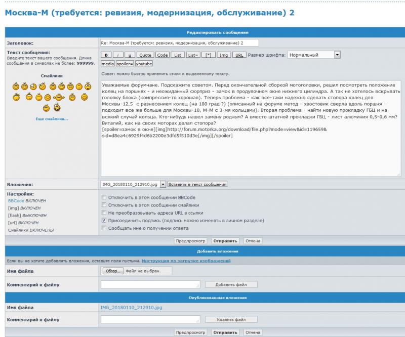This screenshot has height=337, width=405.
Task: Click the underline u button
Action: (x=129, y=55)
